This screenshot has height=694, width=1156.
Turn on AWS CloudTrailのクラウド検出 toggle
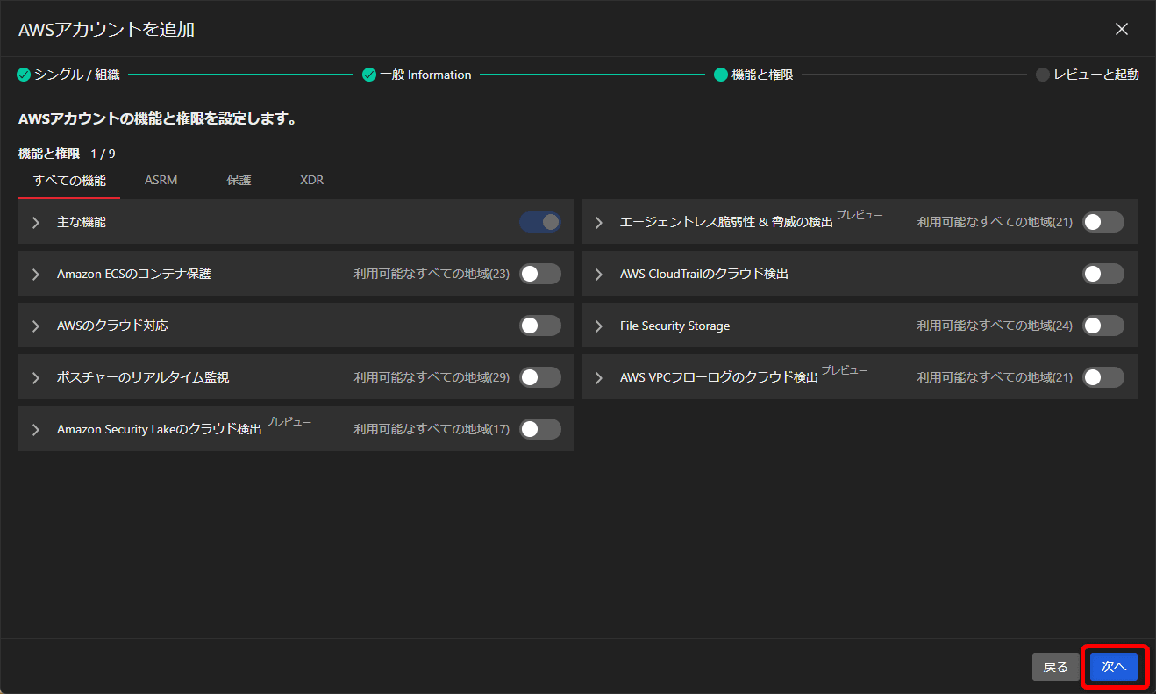[1103, 274]
